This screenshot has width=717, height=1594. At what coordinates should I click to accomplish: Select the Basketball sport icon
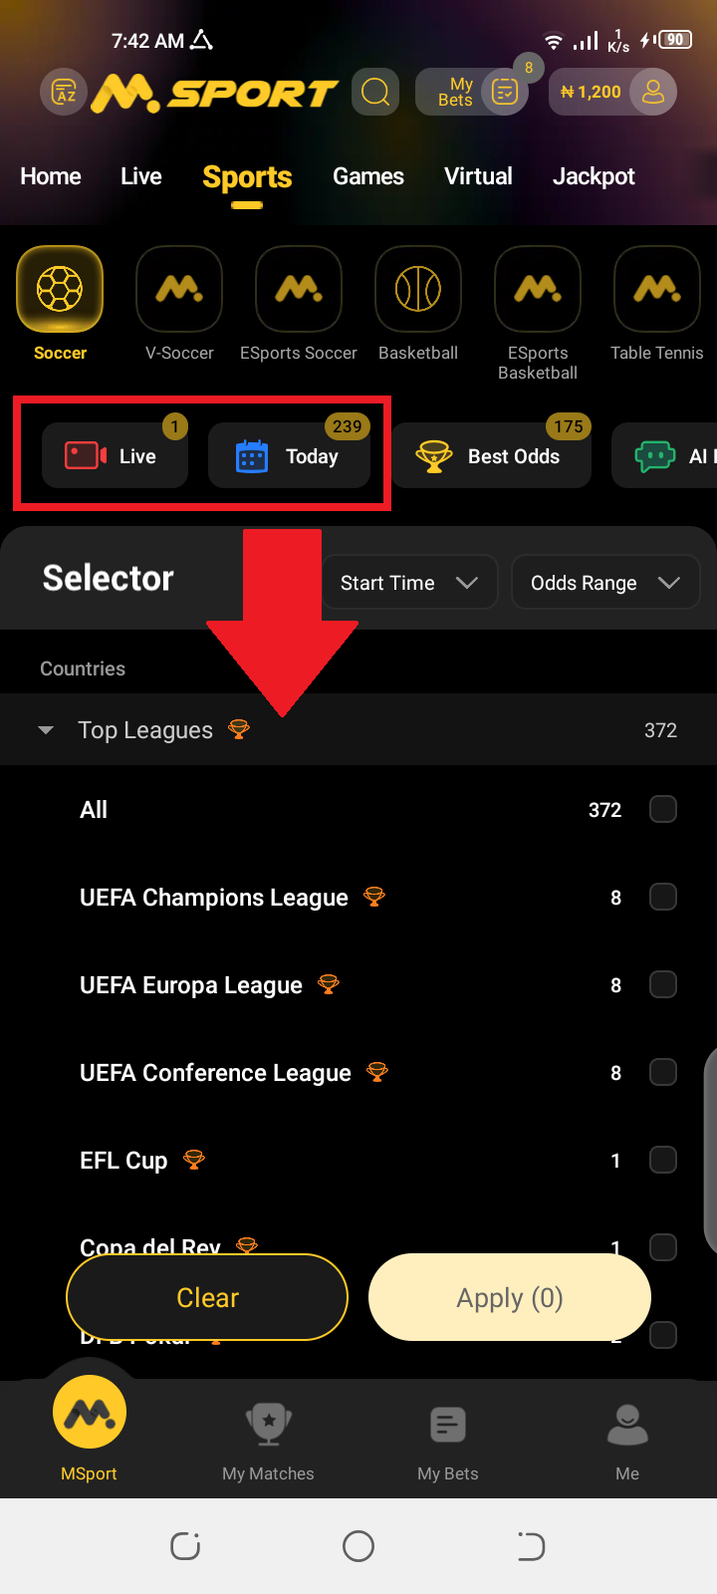pos(418,290)
